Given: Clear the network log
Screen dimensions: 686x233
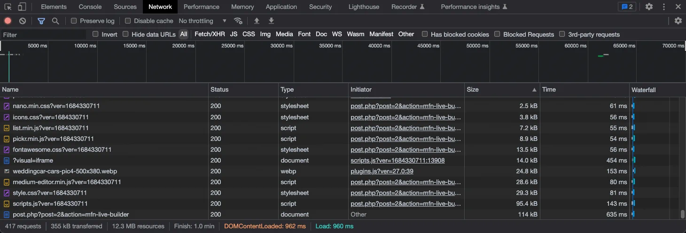Looking at the screenshot, I should 23,21.
